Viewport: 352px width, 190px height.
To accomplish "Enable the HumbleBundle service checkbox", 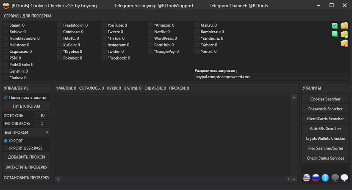I will tap(6, 38).
